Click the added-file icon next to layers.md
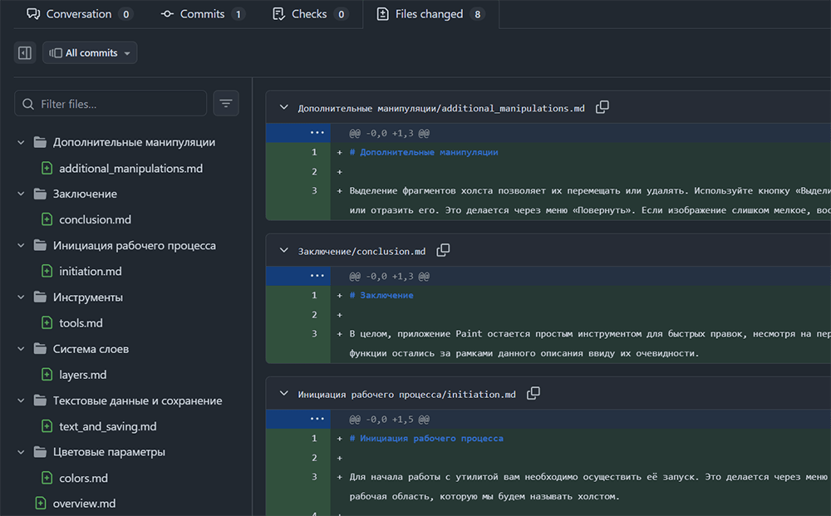Screen dimensions: 831x516 click(x=47, y=375)
